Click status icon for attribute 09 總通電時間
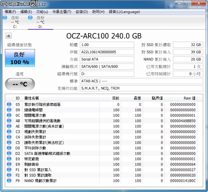 click(9, 110)
